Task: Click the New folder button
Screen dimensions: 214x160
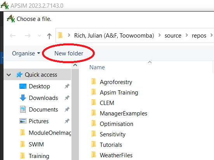Action: tap(69, 53)
